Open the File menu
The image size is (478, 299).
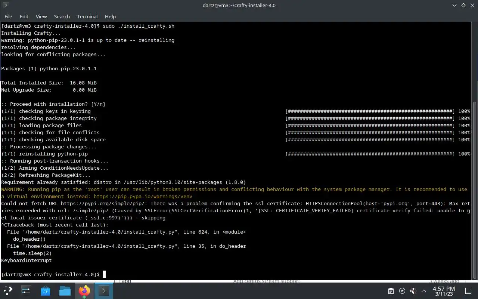pos(8,16)
